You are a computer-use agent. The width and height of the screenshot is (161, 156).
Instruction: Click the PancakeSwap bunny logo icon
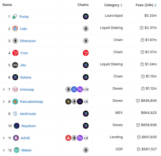15,101
